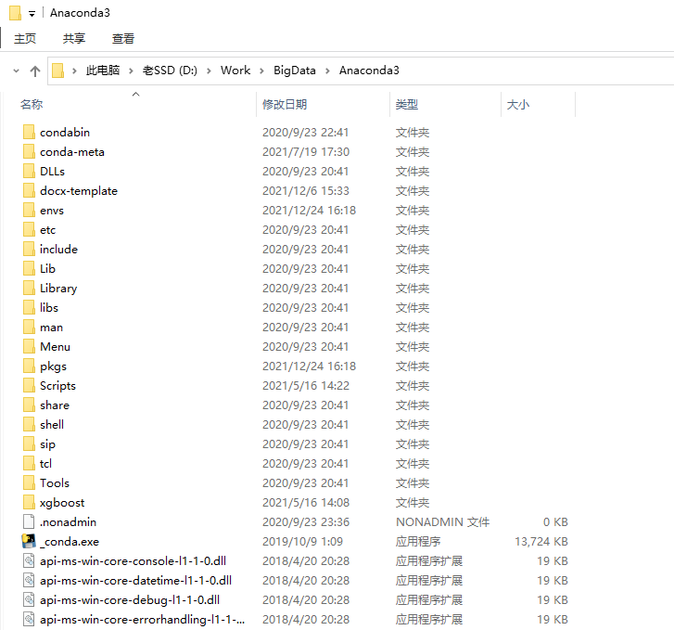Select the envs folder name
Screen dimensions: 674x630
[x=52, y=211]
